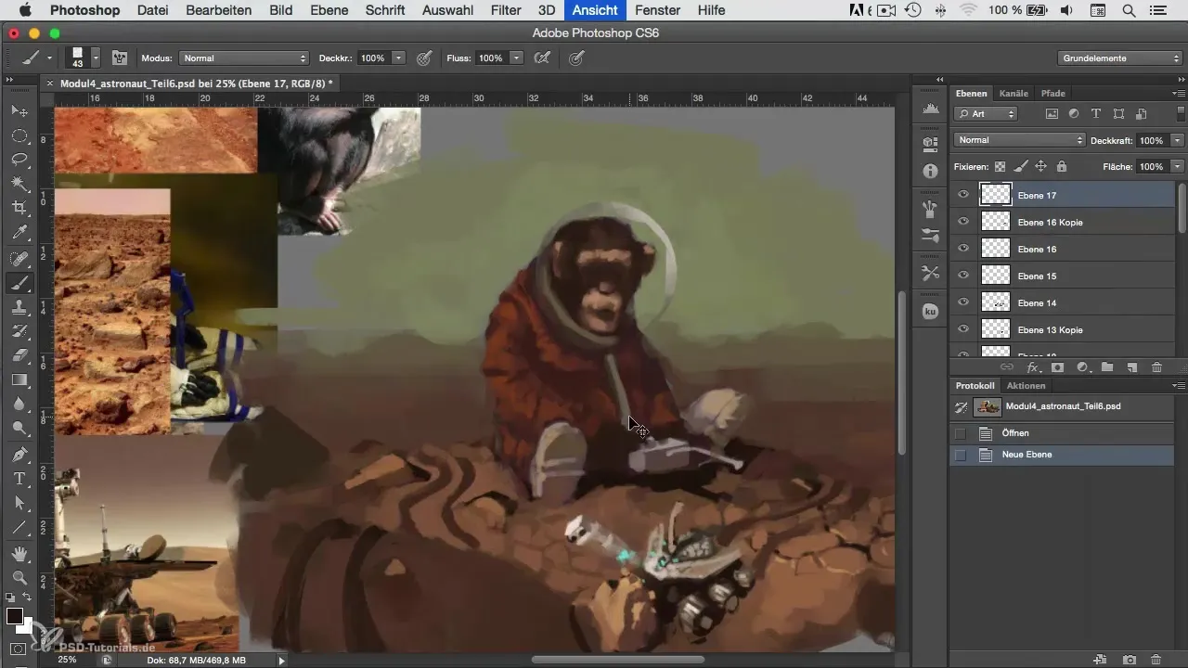Click the horizontal canvas scrollbar
The width and height of the screenshot is (1188, 668).
tap(617, 660)
